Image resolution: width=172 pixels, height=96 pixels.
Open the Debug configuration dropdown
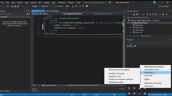36,6
